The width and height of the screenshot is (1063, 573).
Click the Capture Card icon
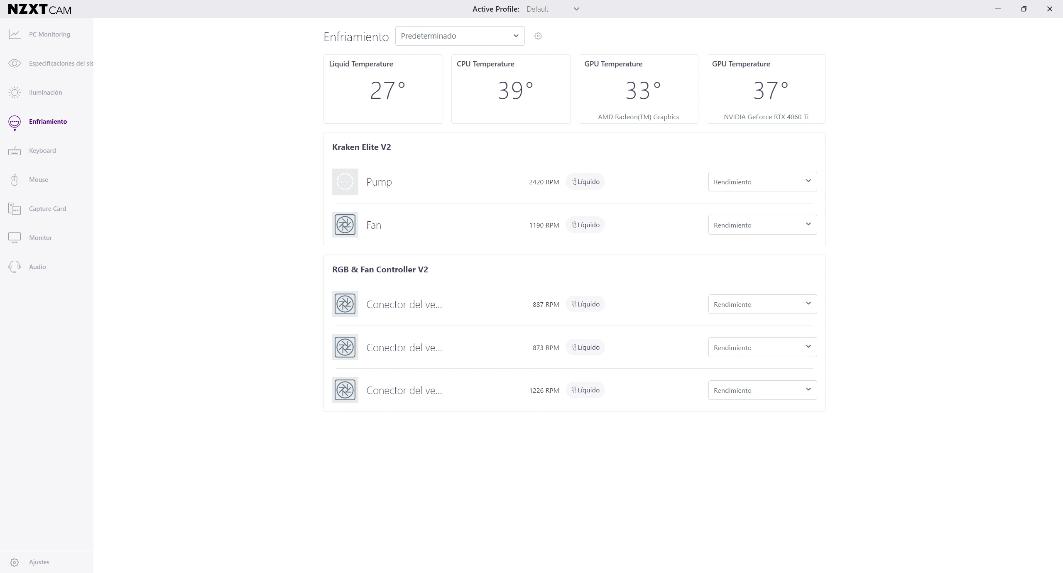tap(15, 208)
